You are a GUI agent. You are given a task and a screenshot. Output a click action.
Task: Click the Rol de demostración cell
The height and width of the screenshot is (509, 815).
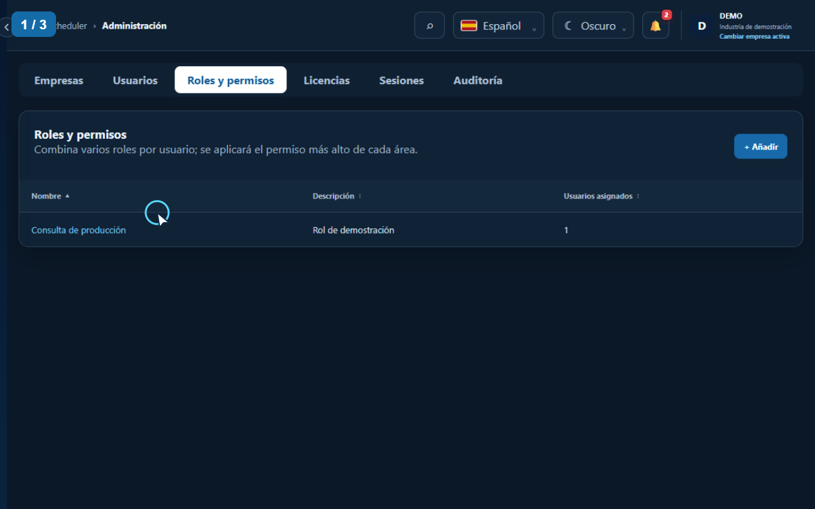pyautogui.click(x=353, y=230)
